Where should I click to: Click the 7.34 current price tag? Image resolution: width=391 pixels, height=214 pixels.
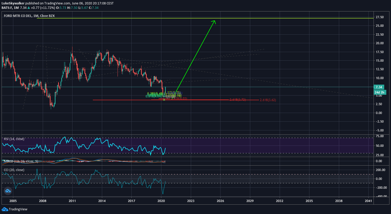click(379, 87)
